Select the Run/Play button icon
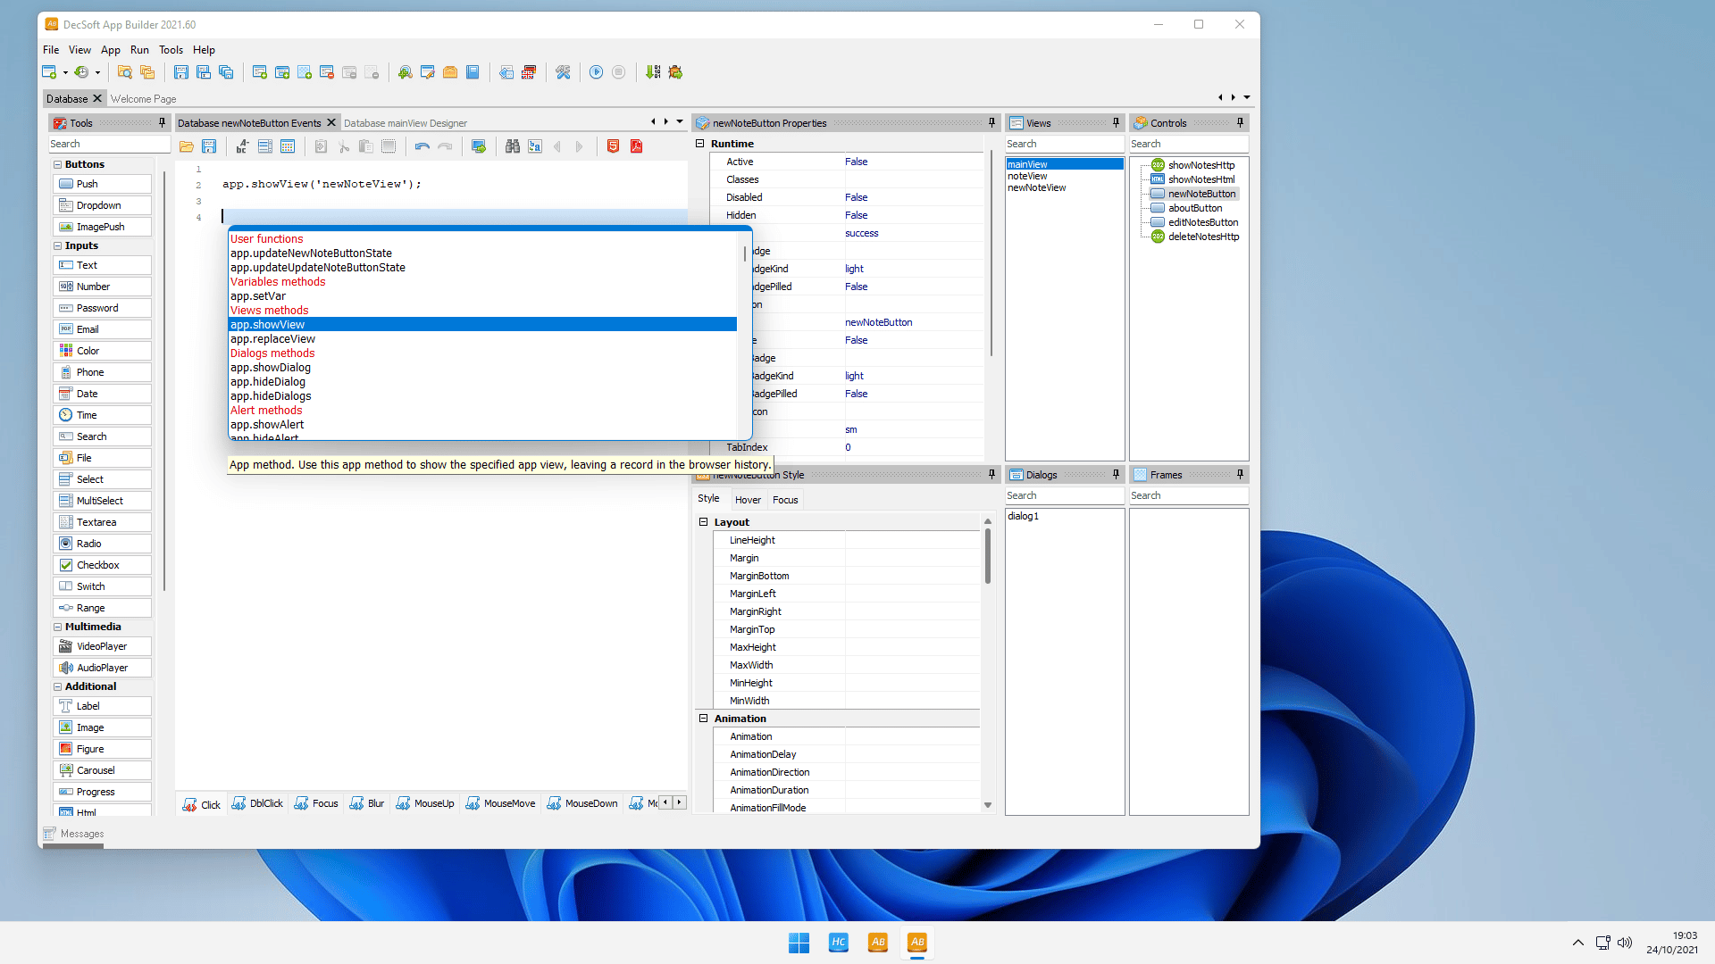1715x964 pixels. pos(596,71)
